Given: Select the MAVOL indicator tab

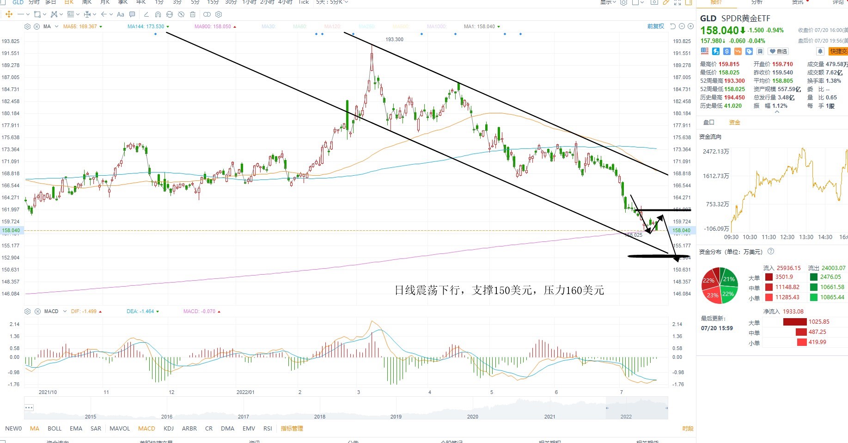Looking at the screenshot, I should pyautogui.click(x=120, y=429).
